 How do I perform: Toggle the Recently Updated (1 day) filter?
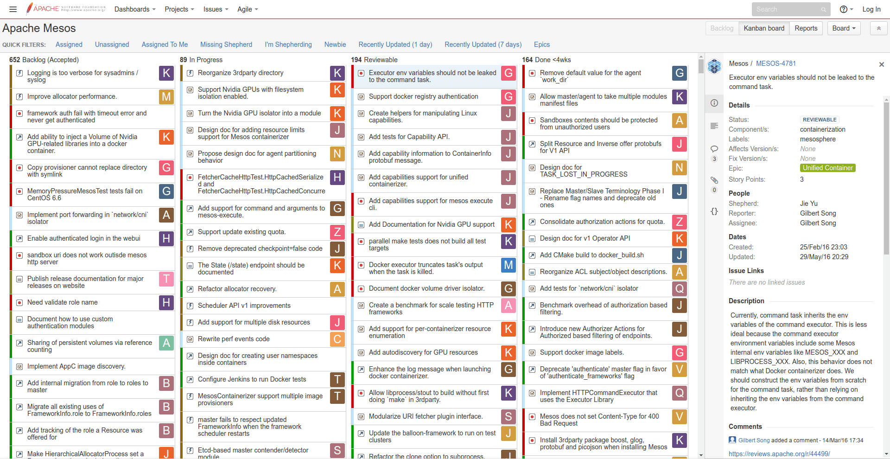395,45
